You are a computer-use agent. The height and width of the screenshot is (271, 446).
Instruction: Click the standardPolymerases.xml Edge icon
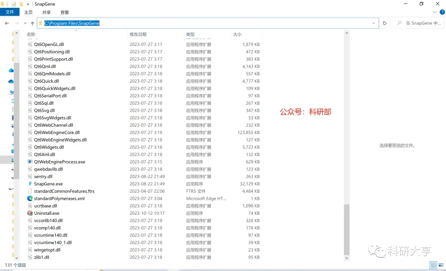(x=30, y=198)
